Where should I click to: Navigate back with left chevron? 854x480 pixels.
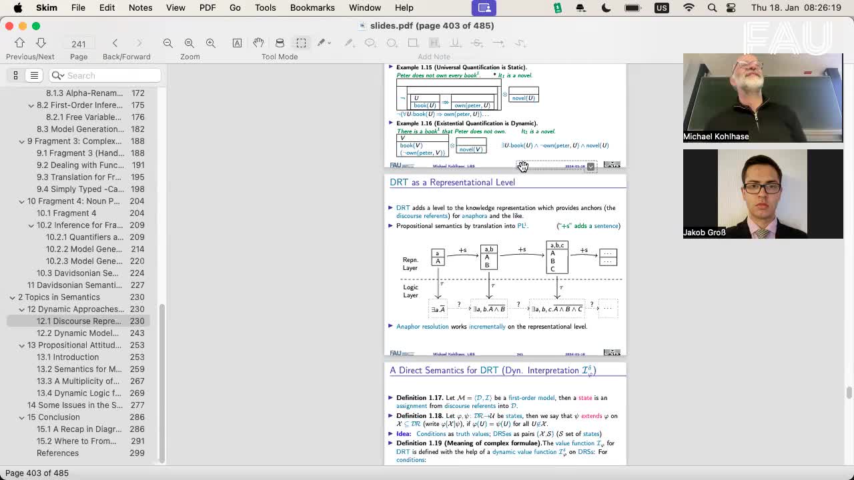pos(115,43)
